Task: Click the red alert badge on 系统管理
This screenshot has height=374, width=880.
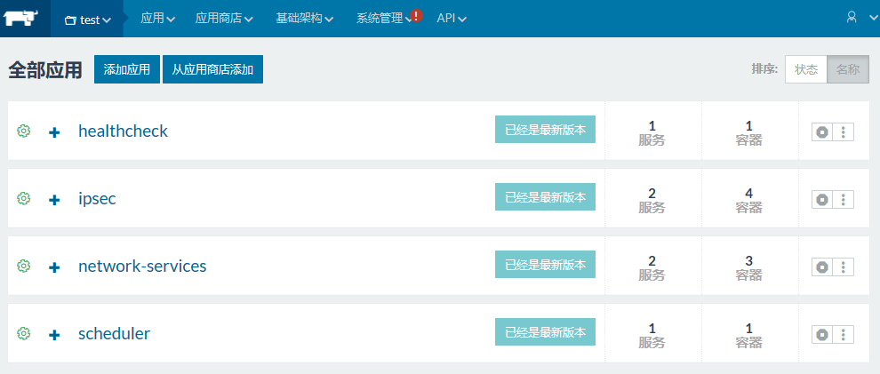Action: click(416, 16)
